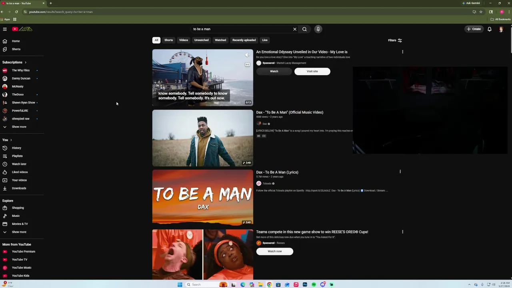Screen dimensions: 512x288
Task: Click the magnifier search button
Action: [304, 29]
